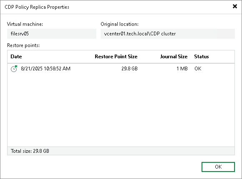Screen dimensions: 242x179
Task: Click the Total size summary bar
Action: tap(121, 151)
